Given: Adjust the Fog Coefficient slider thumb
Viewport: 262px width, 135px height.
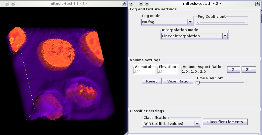Looking at the screenshot, I should (x=199, y=22).
